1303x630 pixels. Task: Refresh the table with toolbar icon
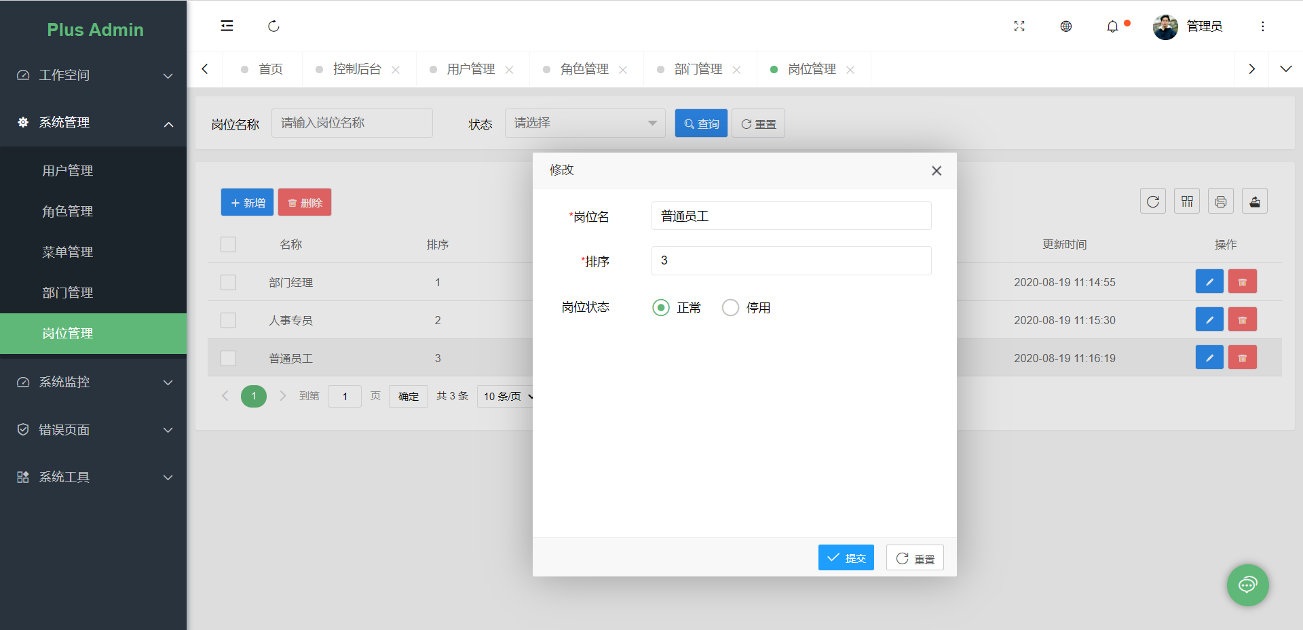[x=1152, y=201]
